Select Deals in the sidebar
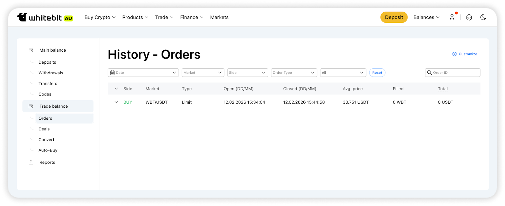Viewport: 505px width, 206px height. point(44,129)
